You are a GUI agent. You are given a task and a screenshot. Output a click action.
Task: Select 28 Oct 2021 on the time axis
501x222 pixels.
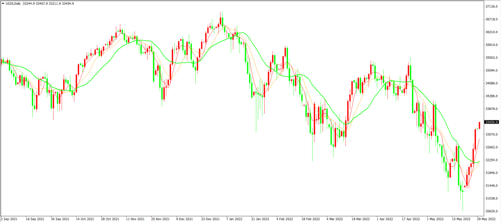click(111, 220)
